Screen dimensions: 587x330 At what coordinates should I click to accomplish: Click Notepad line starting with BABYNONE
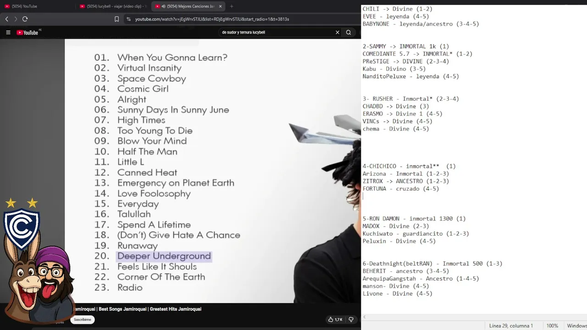tap(421, 24)
